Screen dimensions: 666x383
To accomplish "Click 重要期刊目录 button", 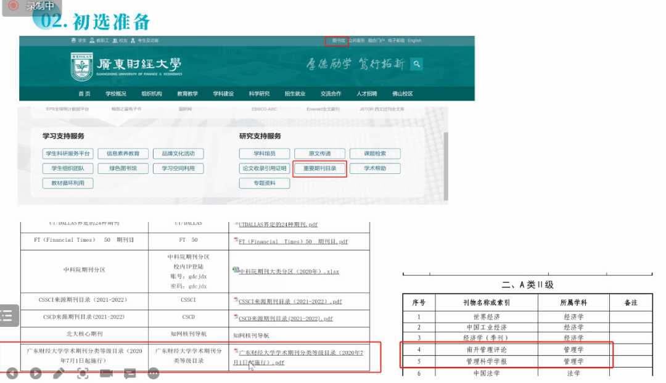I will 320,168.
